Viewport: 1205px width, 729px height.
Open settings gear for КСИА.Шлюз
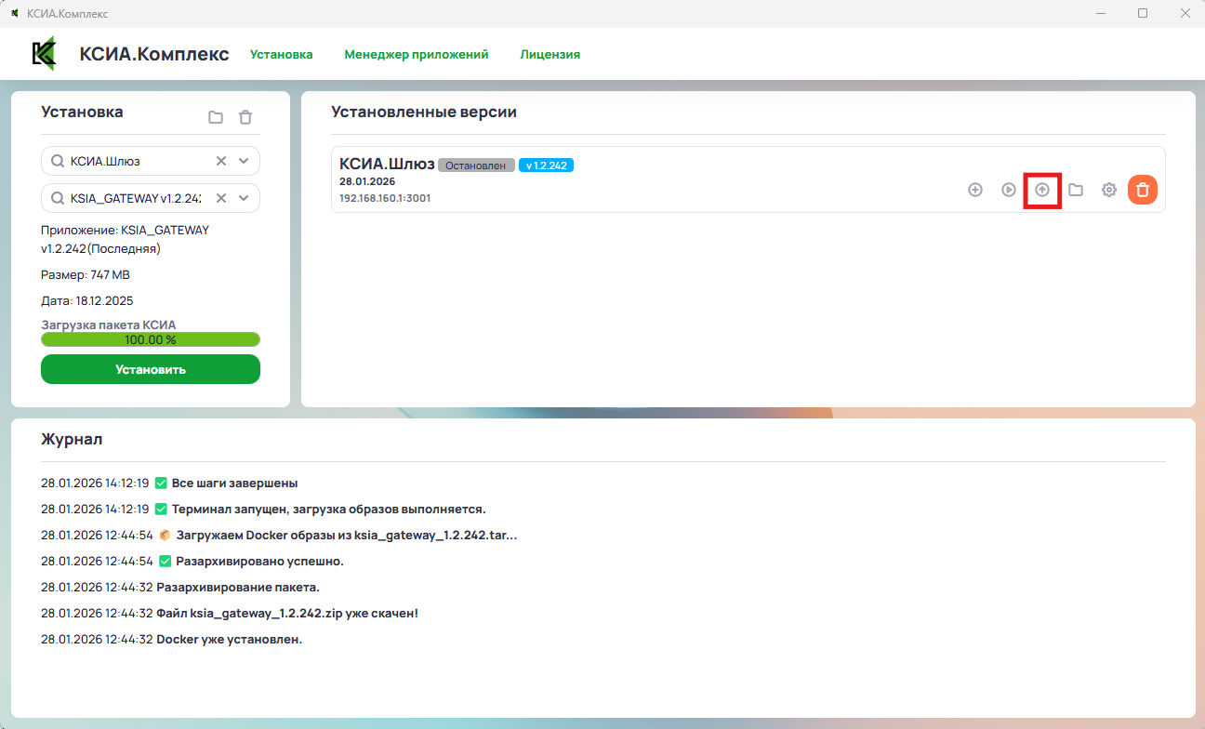pyautogui.click(x=1109, y=190)
